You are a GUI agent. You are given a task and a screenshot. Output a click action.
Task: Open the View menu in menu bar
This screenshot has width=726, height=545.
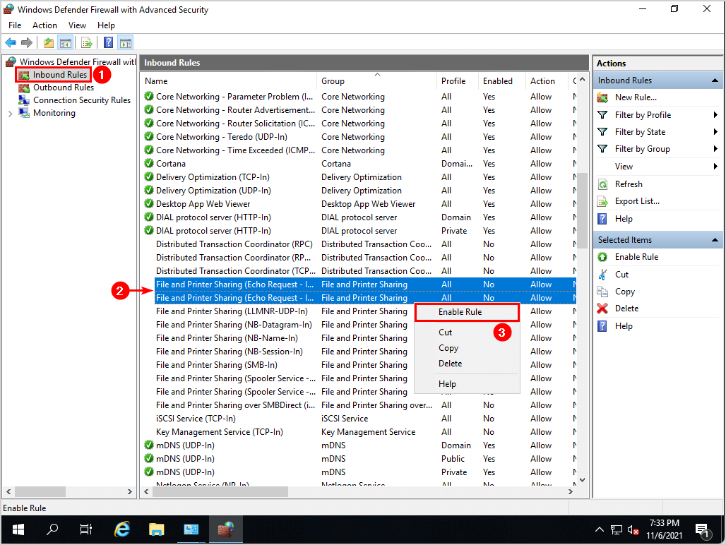click(77, 25)
